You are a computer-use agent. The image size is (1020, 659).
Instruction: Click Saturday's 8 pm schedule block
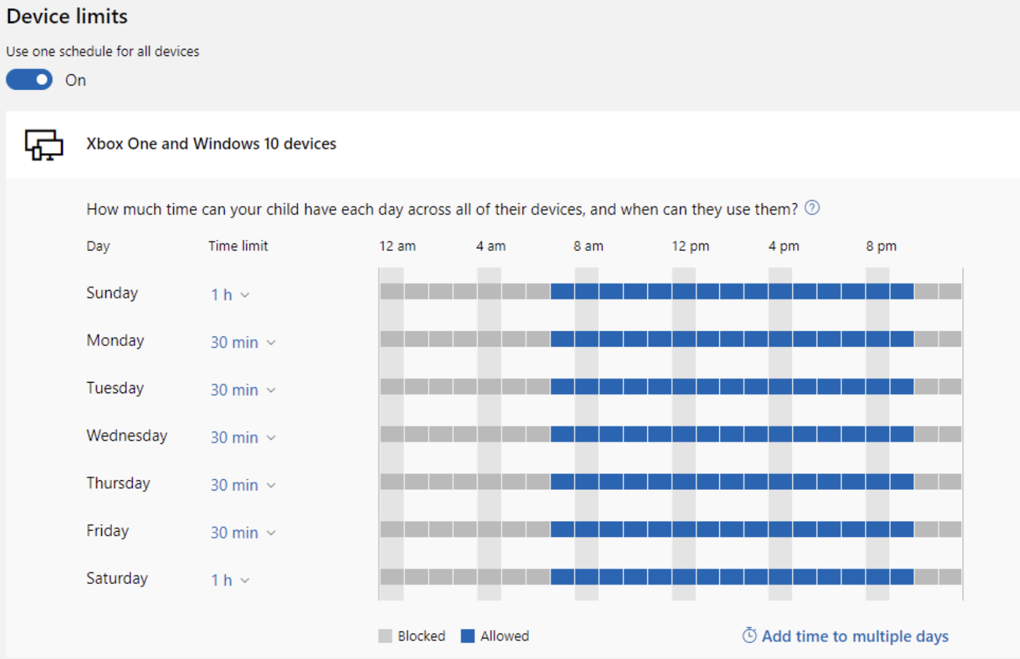pyautogui.click(x=878, y=577)
